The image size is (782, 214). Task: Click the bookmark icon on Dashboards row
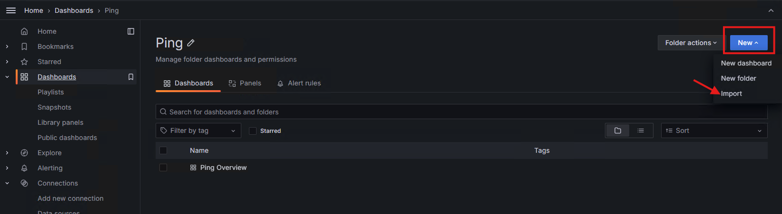pos(131,77)
